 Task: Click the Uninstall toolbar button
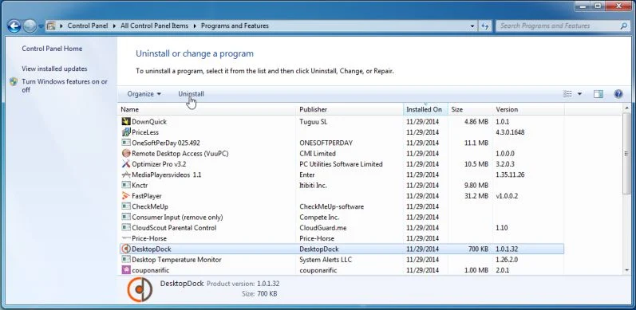coord(191,94)
